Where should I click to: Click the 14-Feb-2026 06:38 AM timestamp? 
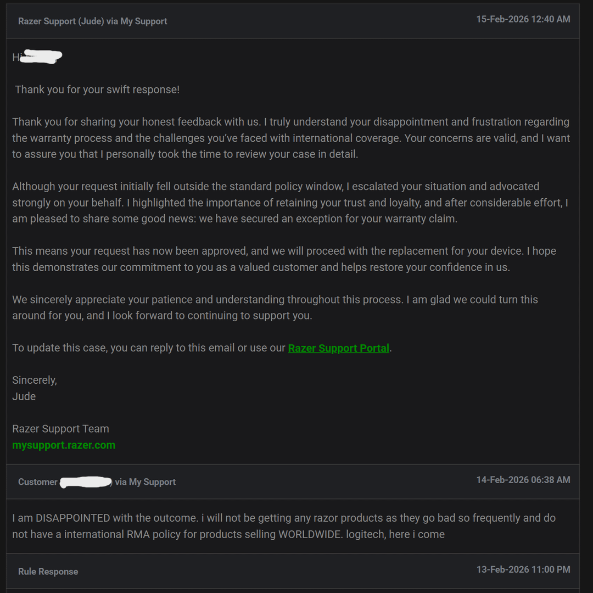click(x=523, y=480)
